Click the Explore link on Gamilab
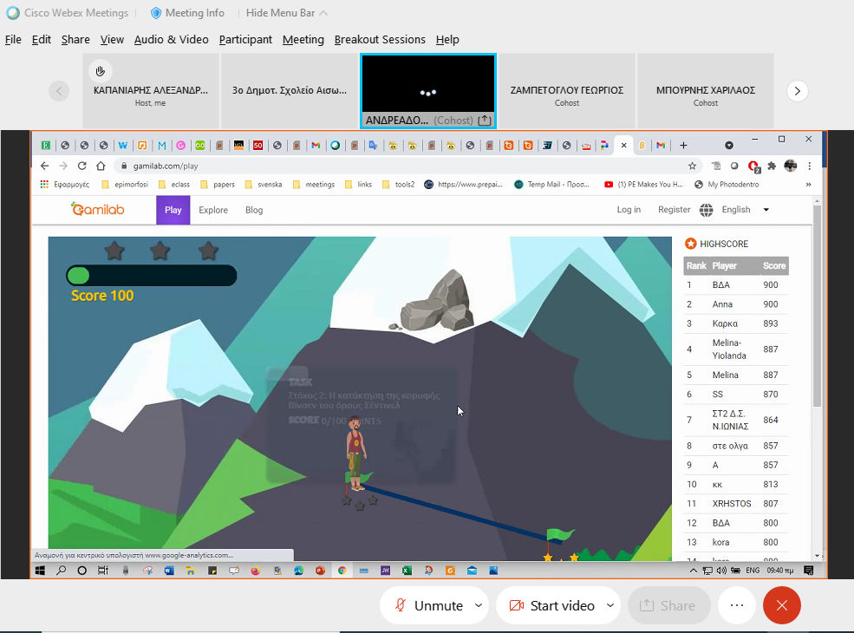Screen dimensions: 854x633 213,210
